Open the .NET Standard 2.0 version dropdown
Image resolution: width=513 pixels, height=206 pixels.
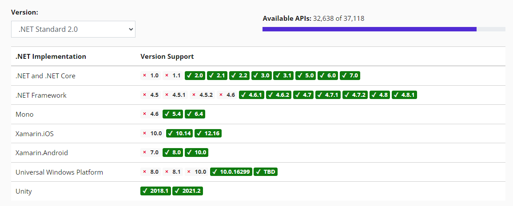[73, 29]
